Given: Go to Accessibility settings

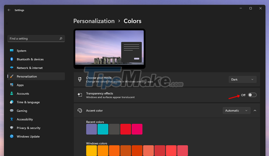Looking at the screenshot, I should [x=36, y=119].
